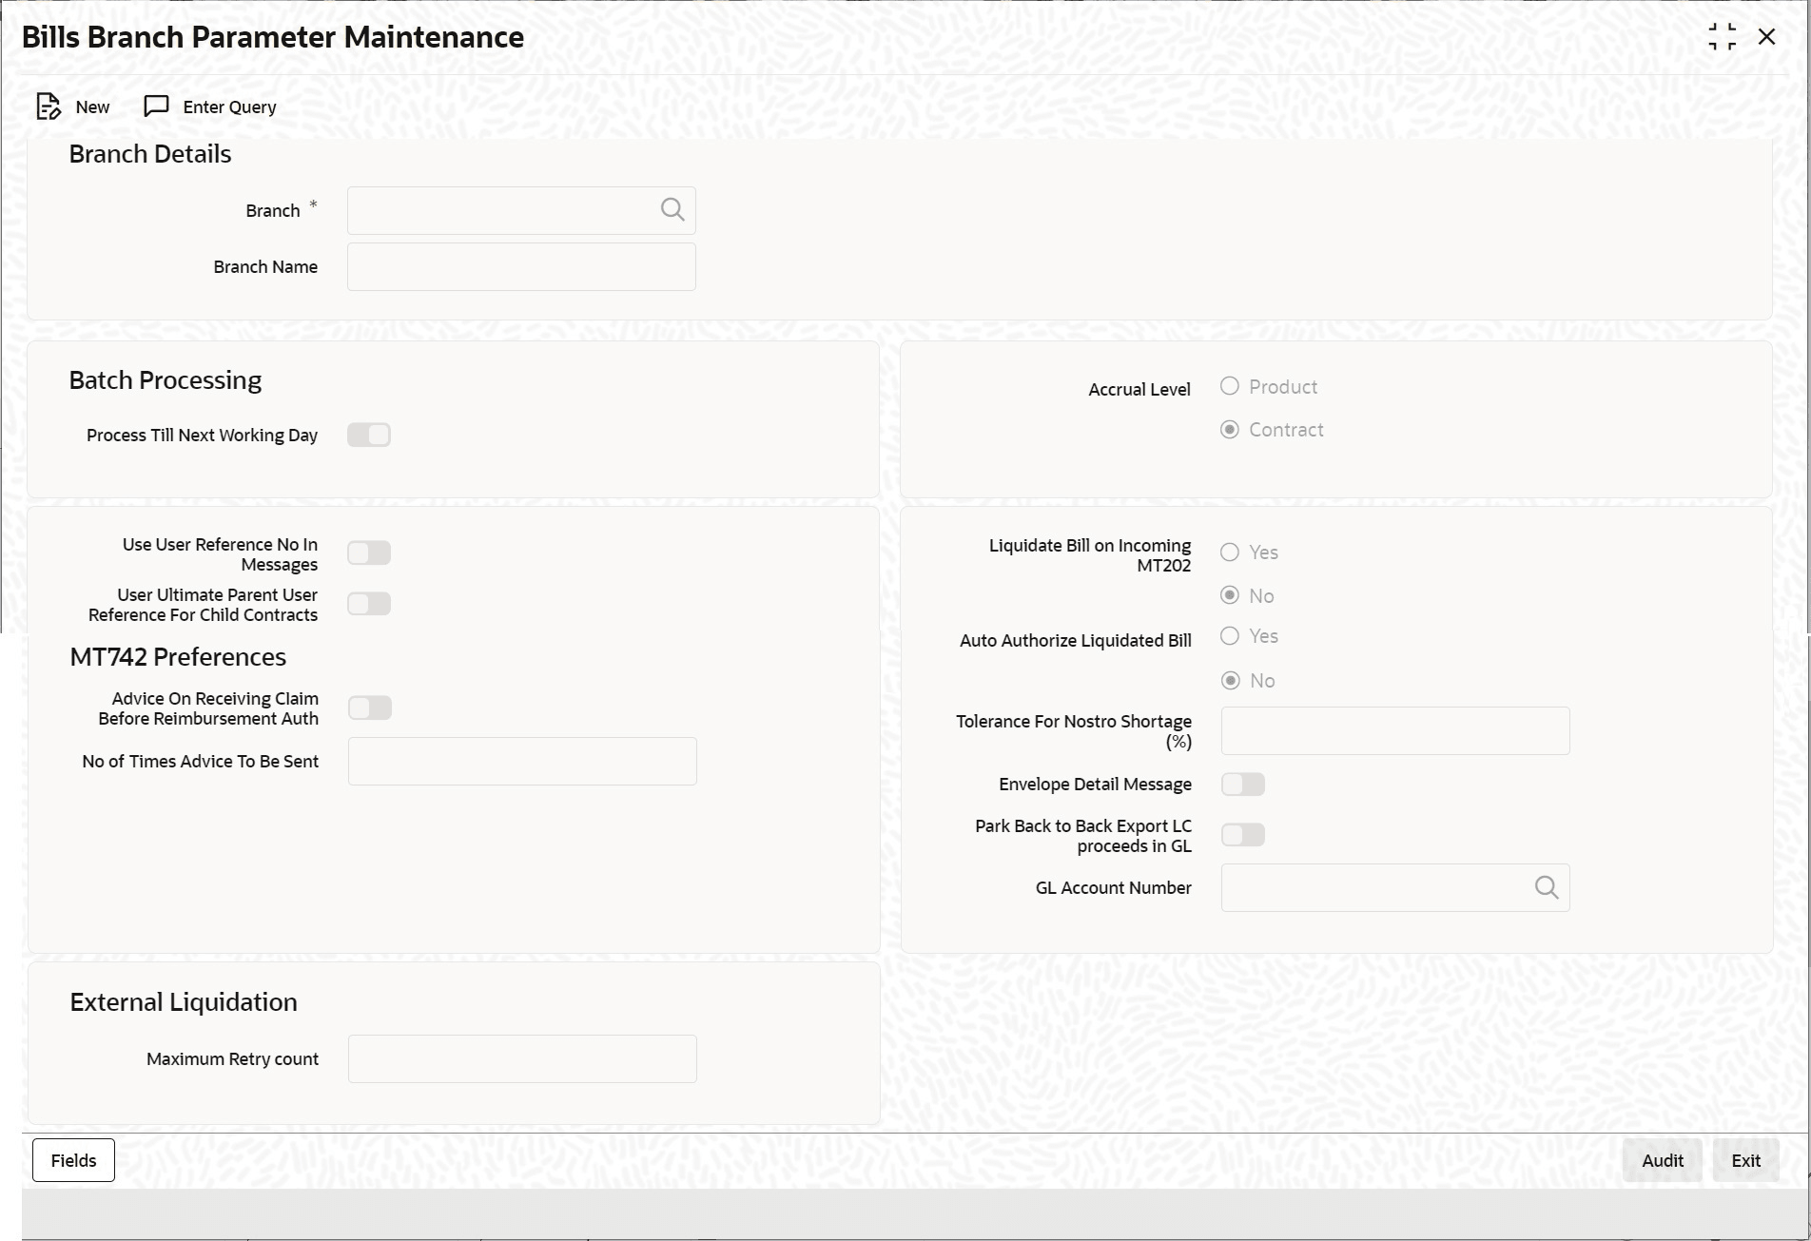Click the No of Times Advice field

click(522, 761)
